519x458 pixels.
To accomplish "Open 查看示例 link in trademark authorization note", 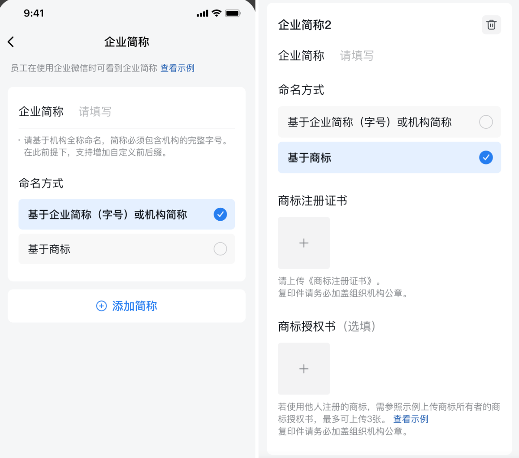I will tap(410, 419).
